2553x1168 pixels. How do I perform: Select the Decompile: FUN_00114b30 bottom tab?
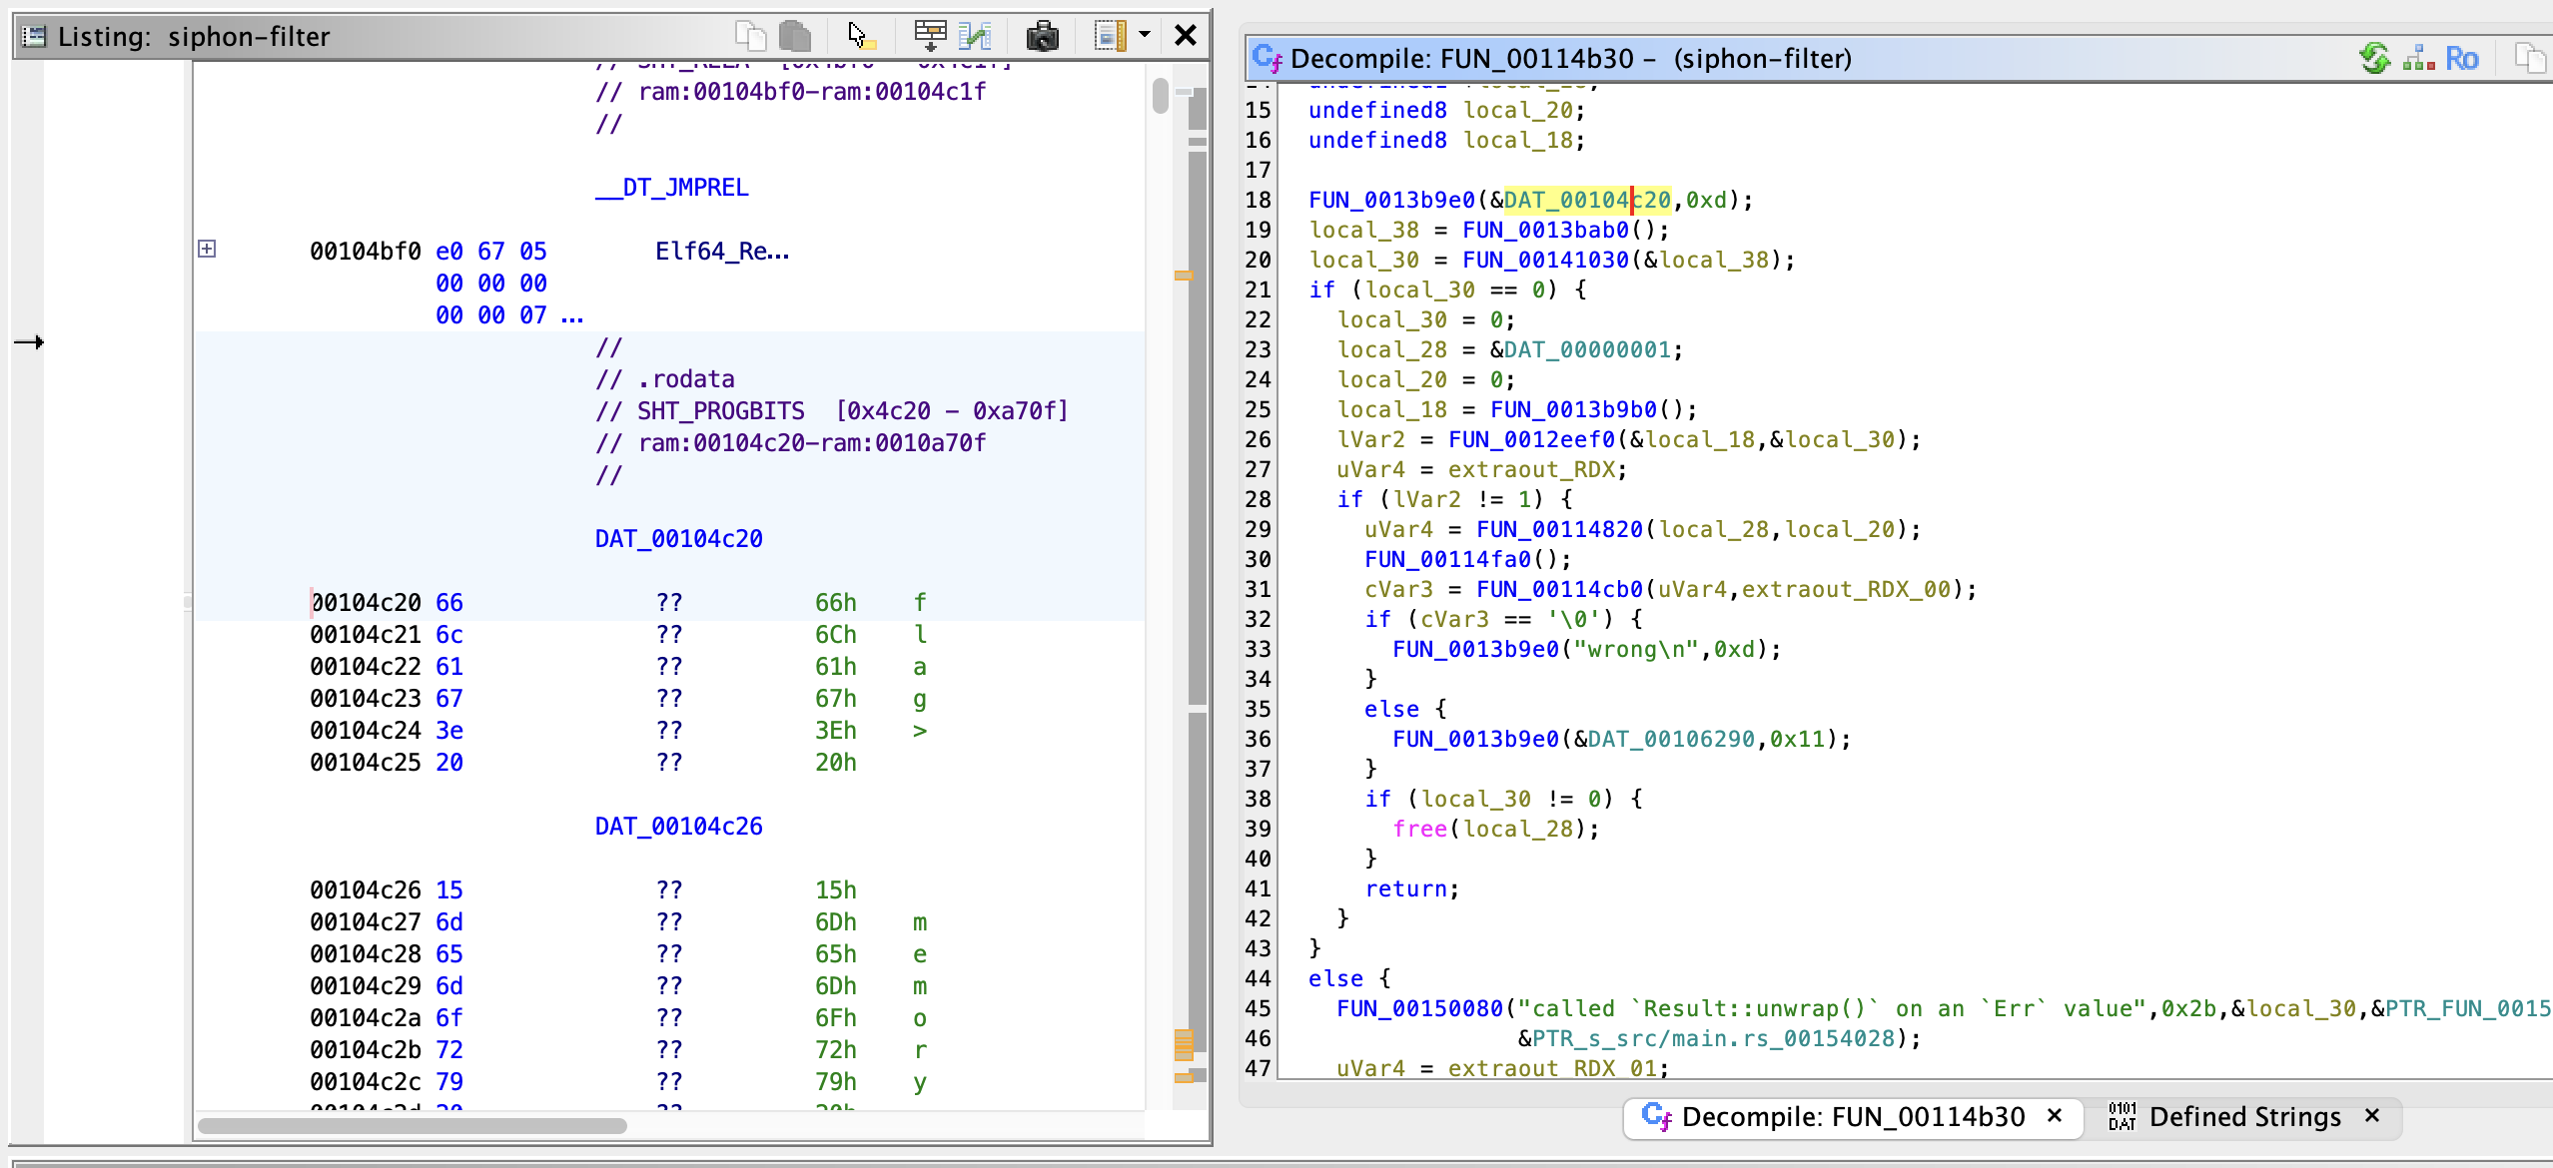(1853, 1116)
